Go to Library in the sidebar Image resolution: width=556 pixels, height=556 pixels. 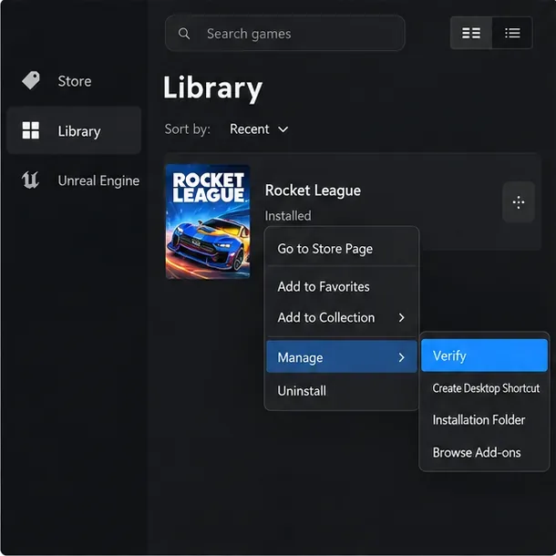[74, 130]
